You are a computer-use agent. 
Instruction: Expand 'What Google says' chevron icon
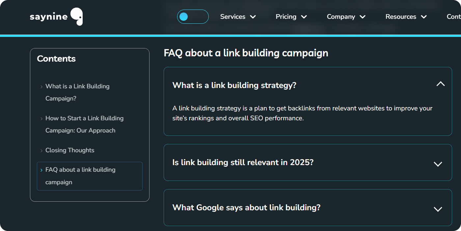[438, 209]
